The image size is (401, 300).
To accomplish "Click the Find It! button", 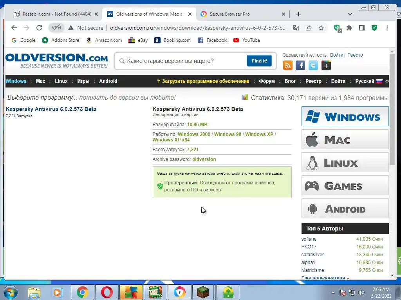I will (259, 61).
